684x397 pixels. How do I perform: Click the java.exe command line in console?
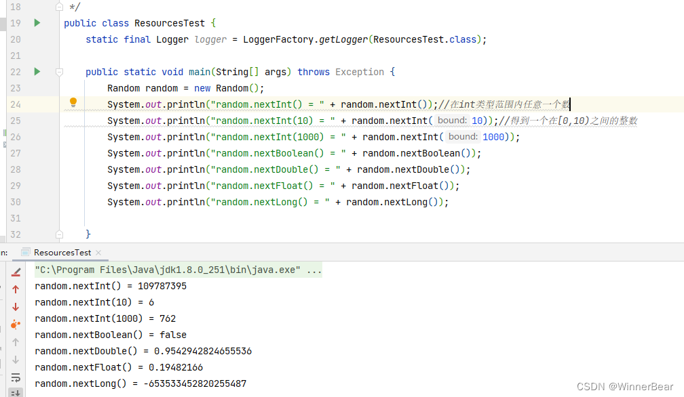[178, 270]
